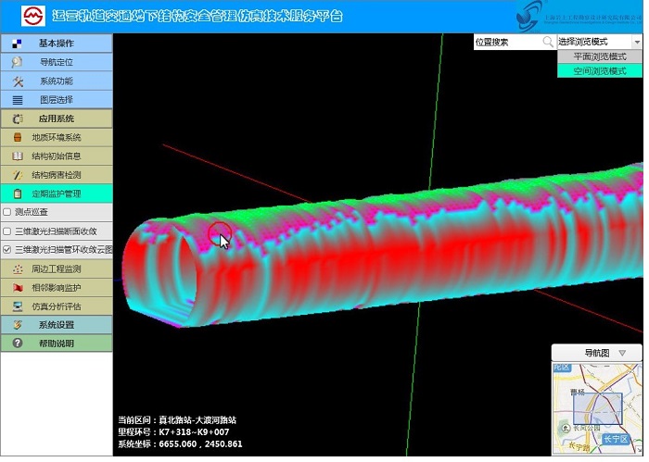Click the 位置搜索 search input field
Image resolution: width=649 pixels, height=462 pixels.
tap(505, 43)
